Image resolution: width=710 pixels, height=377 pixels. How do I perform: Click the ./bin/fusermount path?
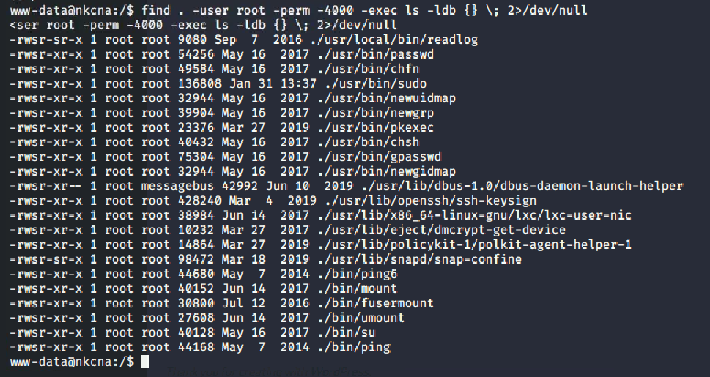pyautogui.click(x=376, y=303)
